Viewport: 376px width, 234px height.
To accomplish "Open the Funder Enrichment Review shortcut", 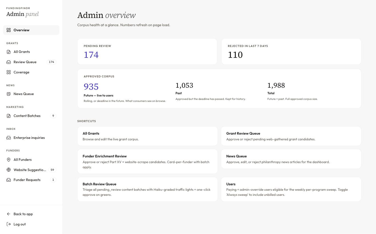I will click(147, 161).
